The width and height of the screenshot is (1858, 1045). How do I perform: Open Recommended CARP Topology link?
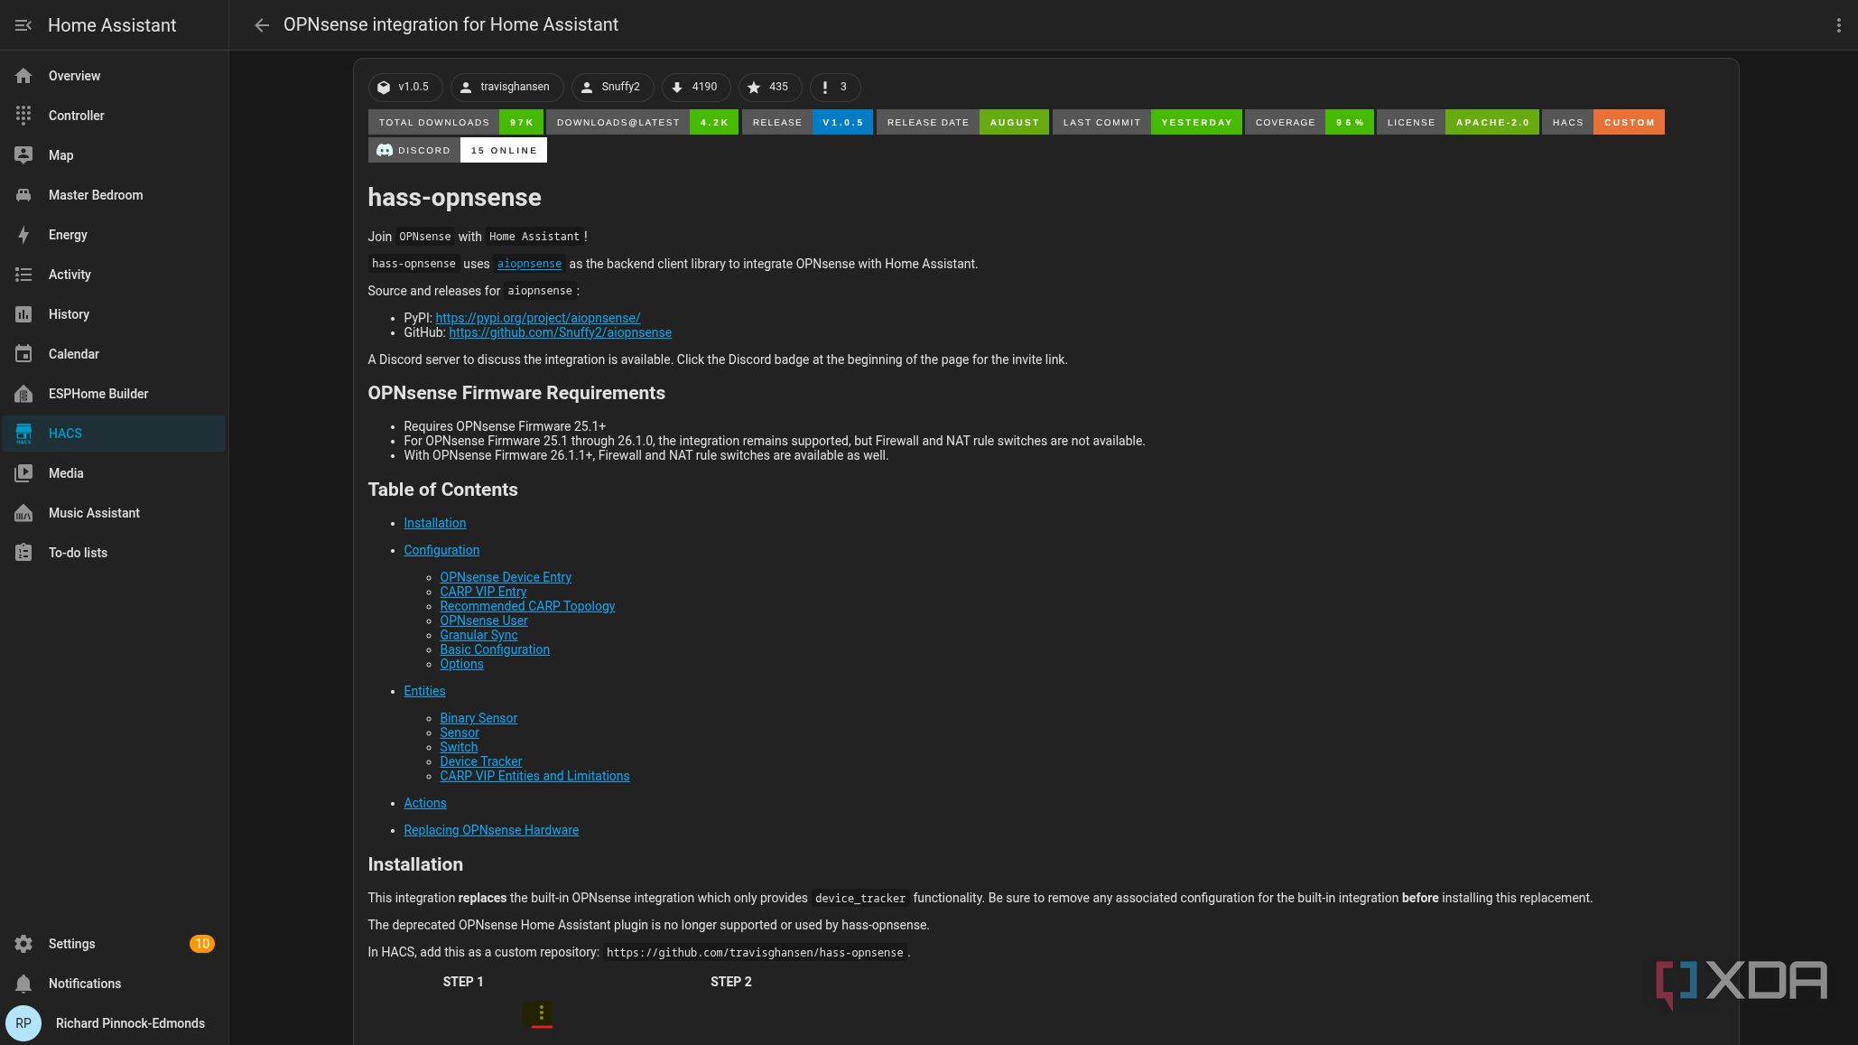pos(527,606)
